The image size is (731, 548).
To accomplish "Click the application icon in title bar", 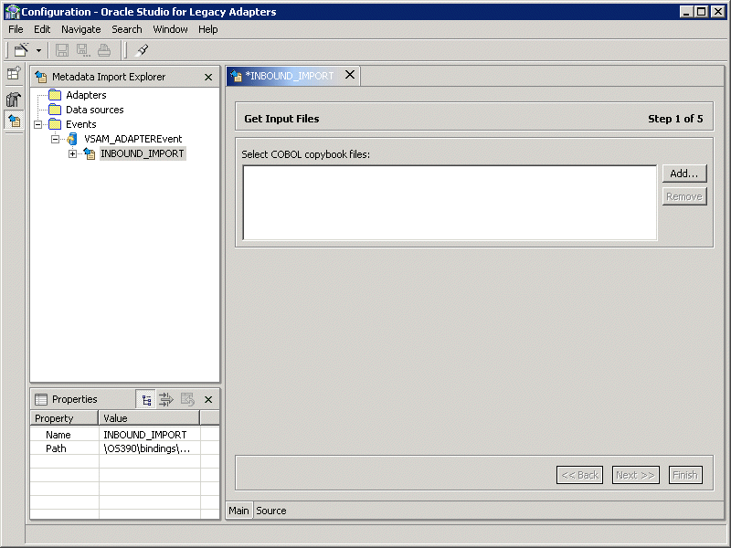I will click(x=12, y=12).
